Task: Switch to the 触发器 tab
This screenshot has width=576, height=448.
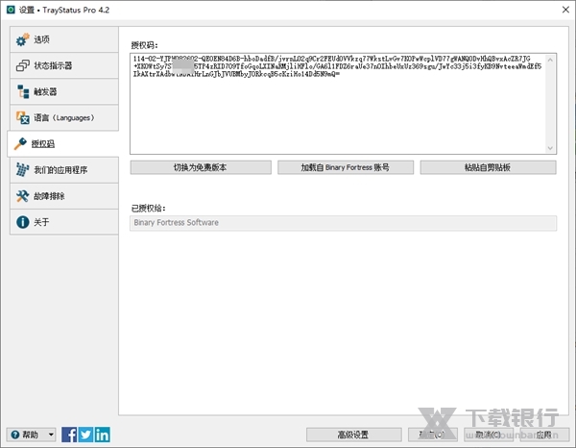Action: 64,91
